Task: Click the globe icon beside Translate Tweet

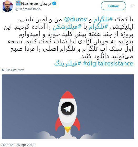Action: point(3,70)
